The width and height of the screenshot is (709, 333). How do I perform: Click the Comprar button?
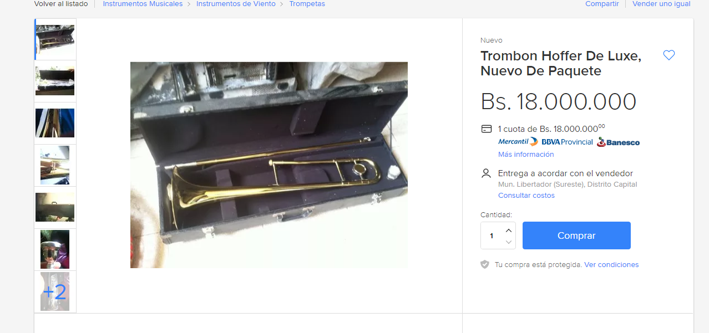point(576,235)
